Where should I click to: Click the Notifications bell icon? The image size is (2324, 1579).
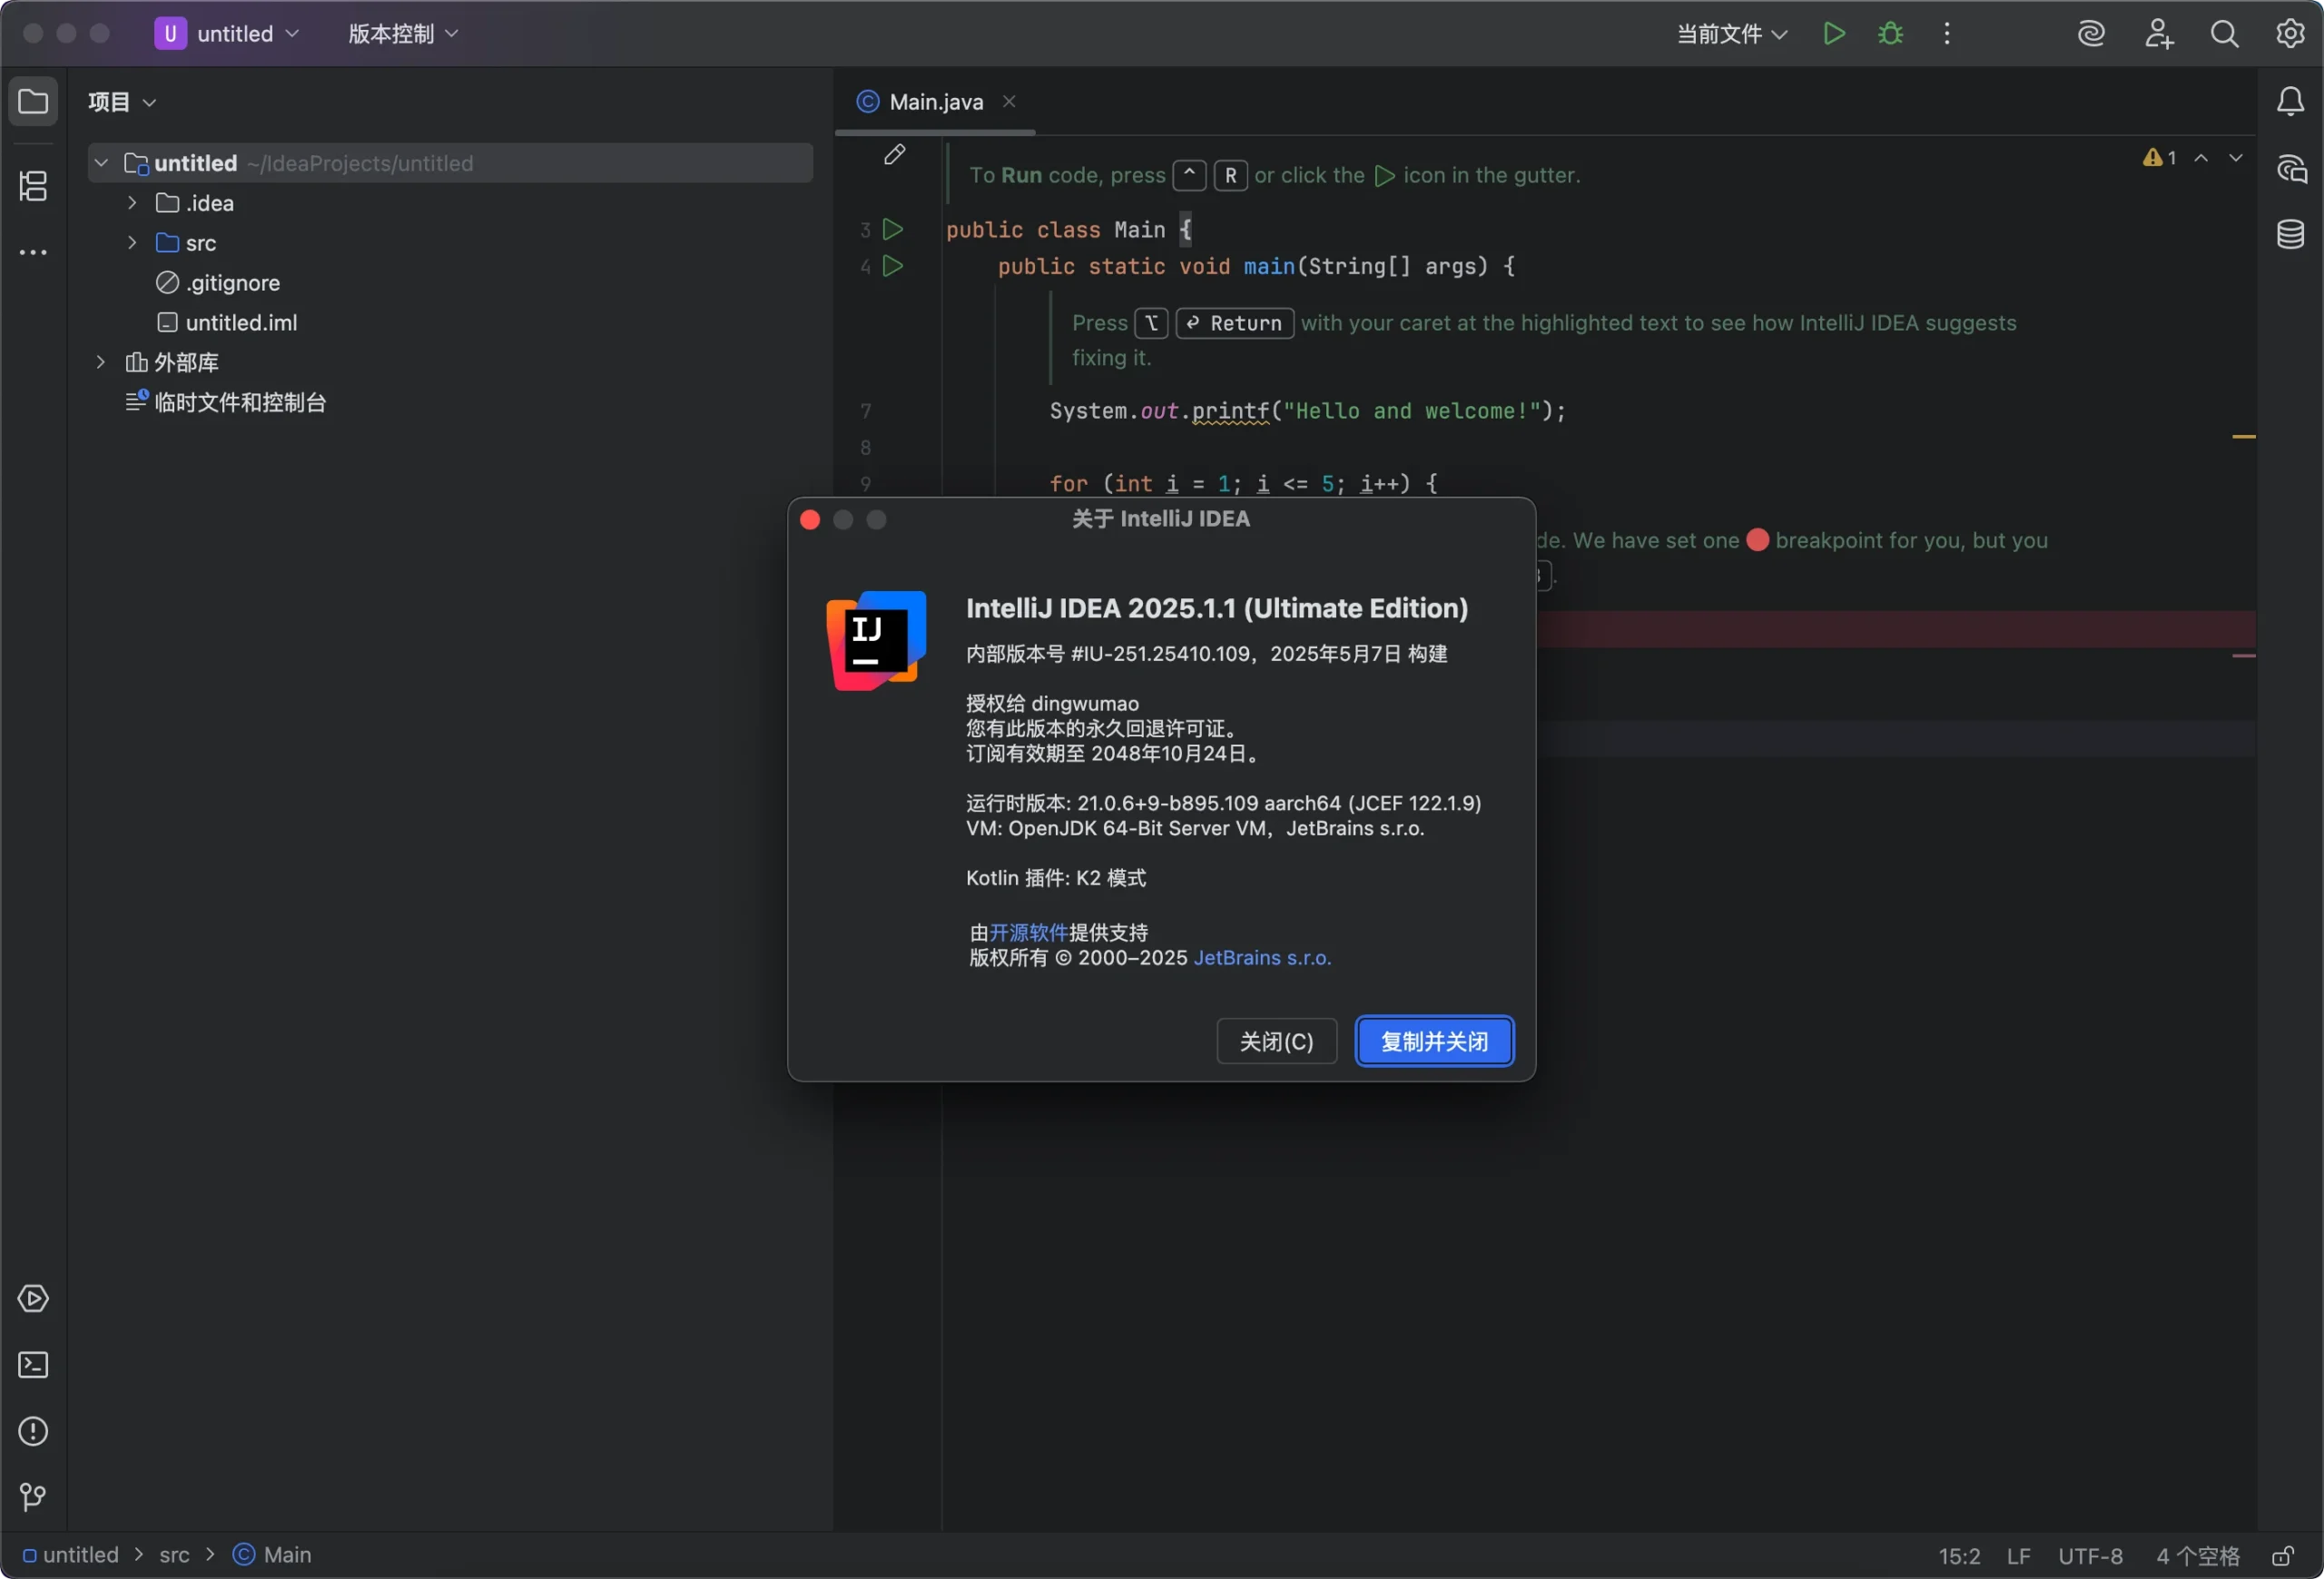point(2290,101)
